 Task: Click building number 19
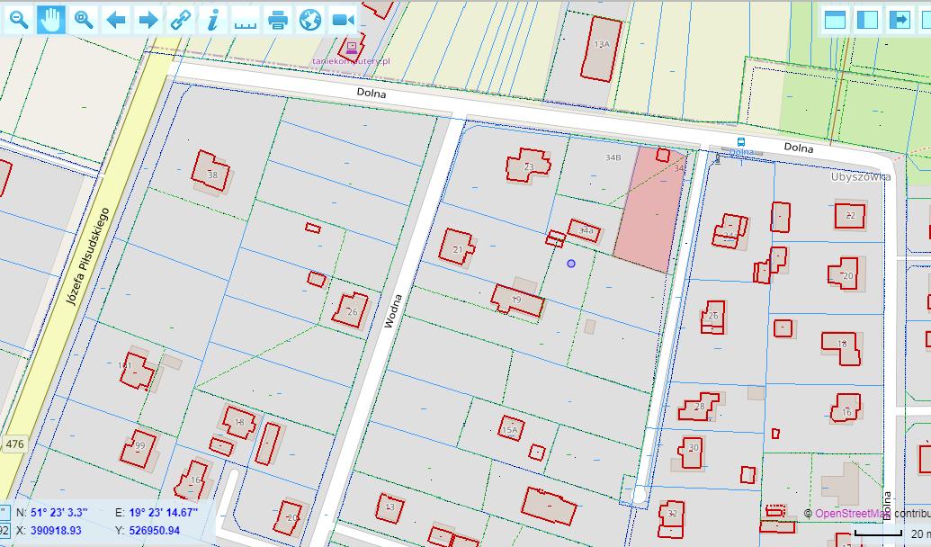click(516, 300)
